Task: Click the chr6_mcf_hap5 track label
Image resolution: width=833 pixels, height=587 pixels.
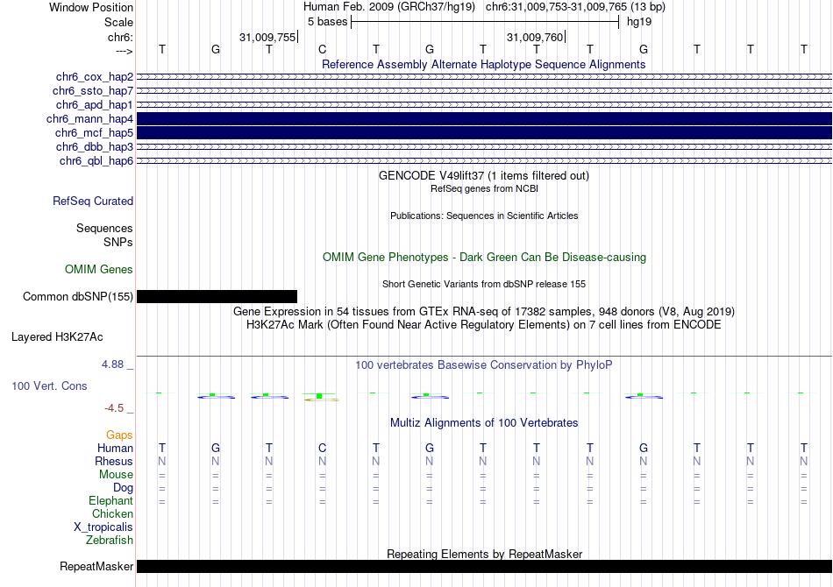Action: (x=94, y=132)
